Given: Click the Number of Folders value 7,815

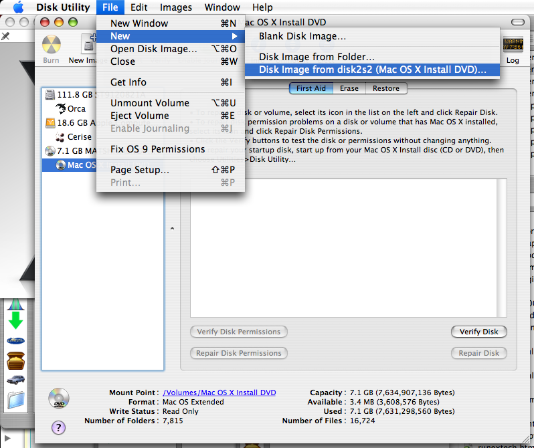Looking at the screenshot, I should pos(173,421).
